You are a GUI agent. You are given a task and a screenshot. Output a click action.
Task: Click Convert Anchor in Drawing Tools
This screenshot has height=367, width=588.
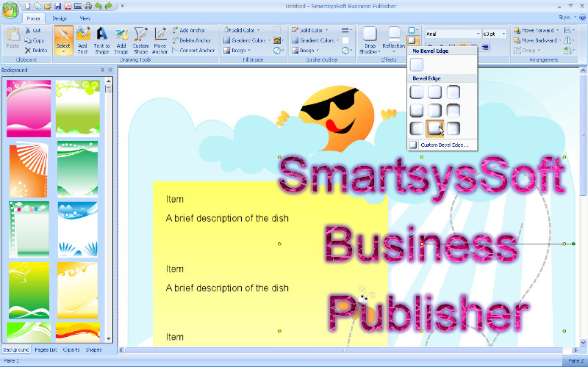pyautogui.click(x=193, y=50)
